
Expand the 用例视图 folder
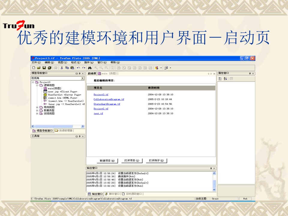(37, 107)
